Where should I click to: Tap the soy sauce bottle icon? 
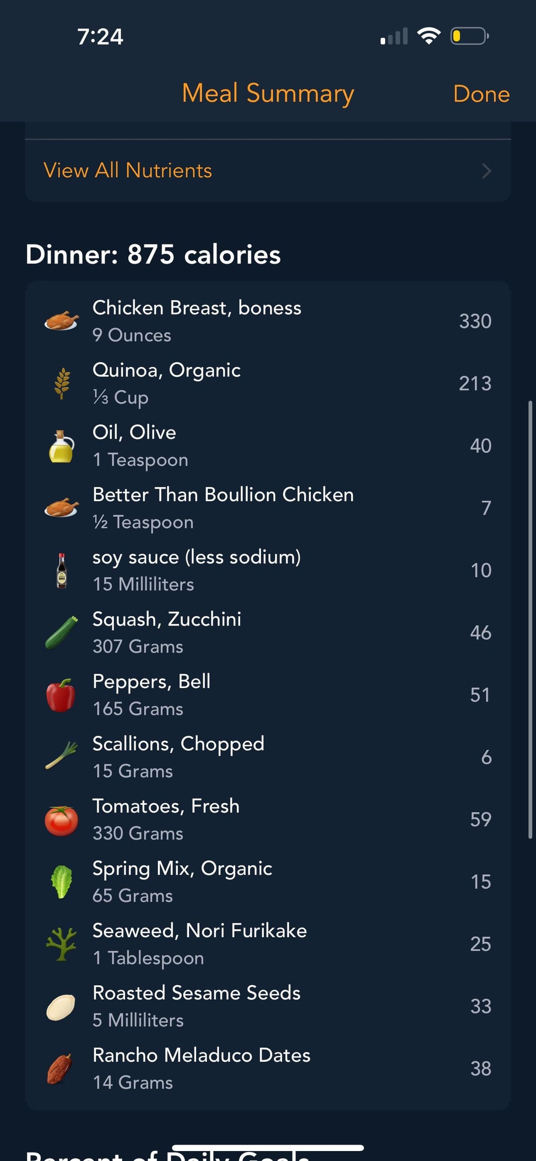(62, 571)
